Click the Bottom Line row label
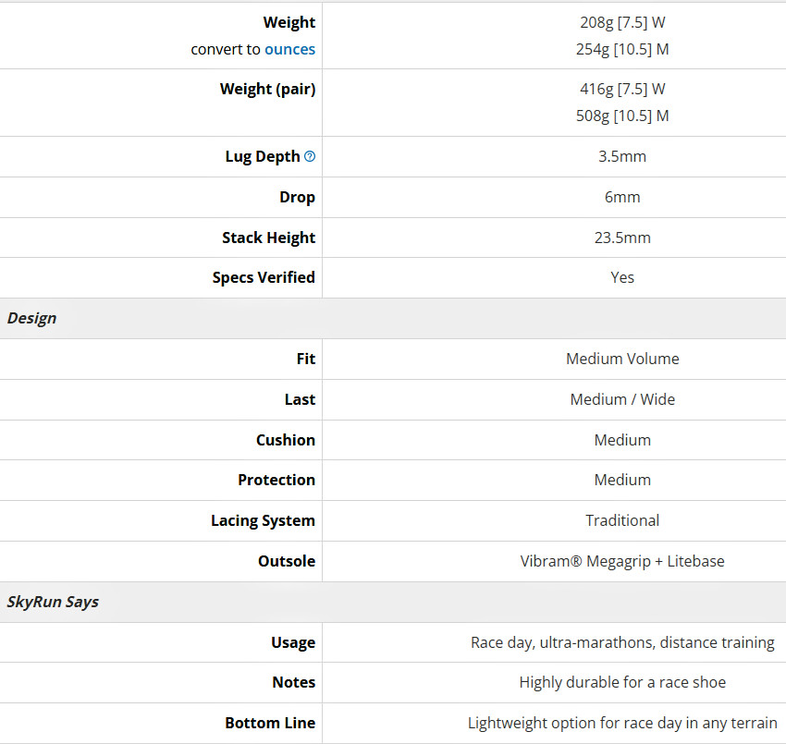The width and height of the screenshot is (786, 744). coord(270,723)
